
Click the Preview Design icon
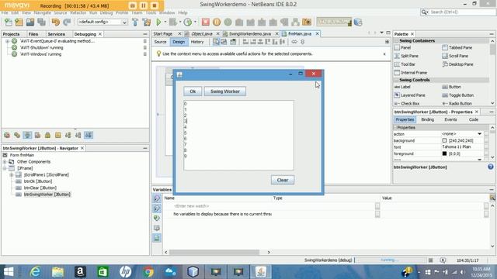coord(233,42)
